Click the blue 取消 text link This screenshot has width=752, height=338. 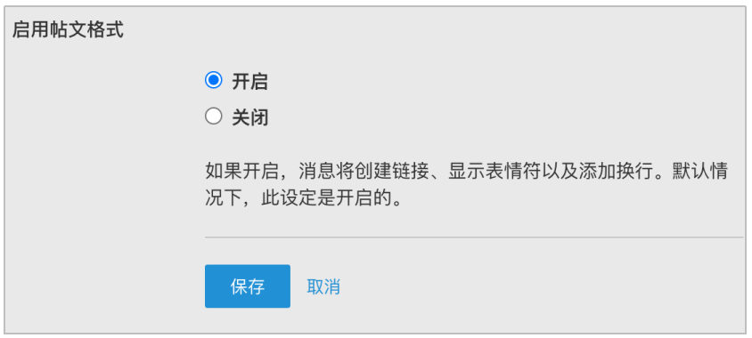323,286
